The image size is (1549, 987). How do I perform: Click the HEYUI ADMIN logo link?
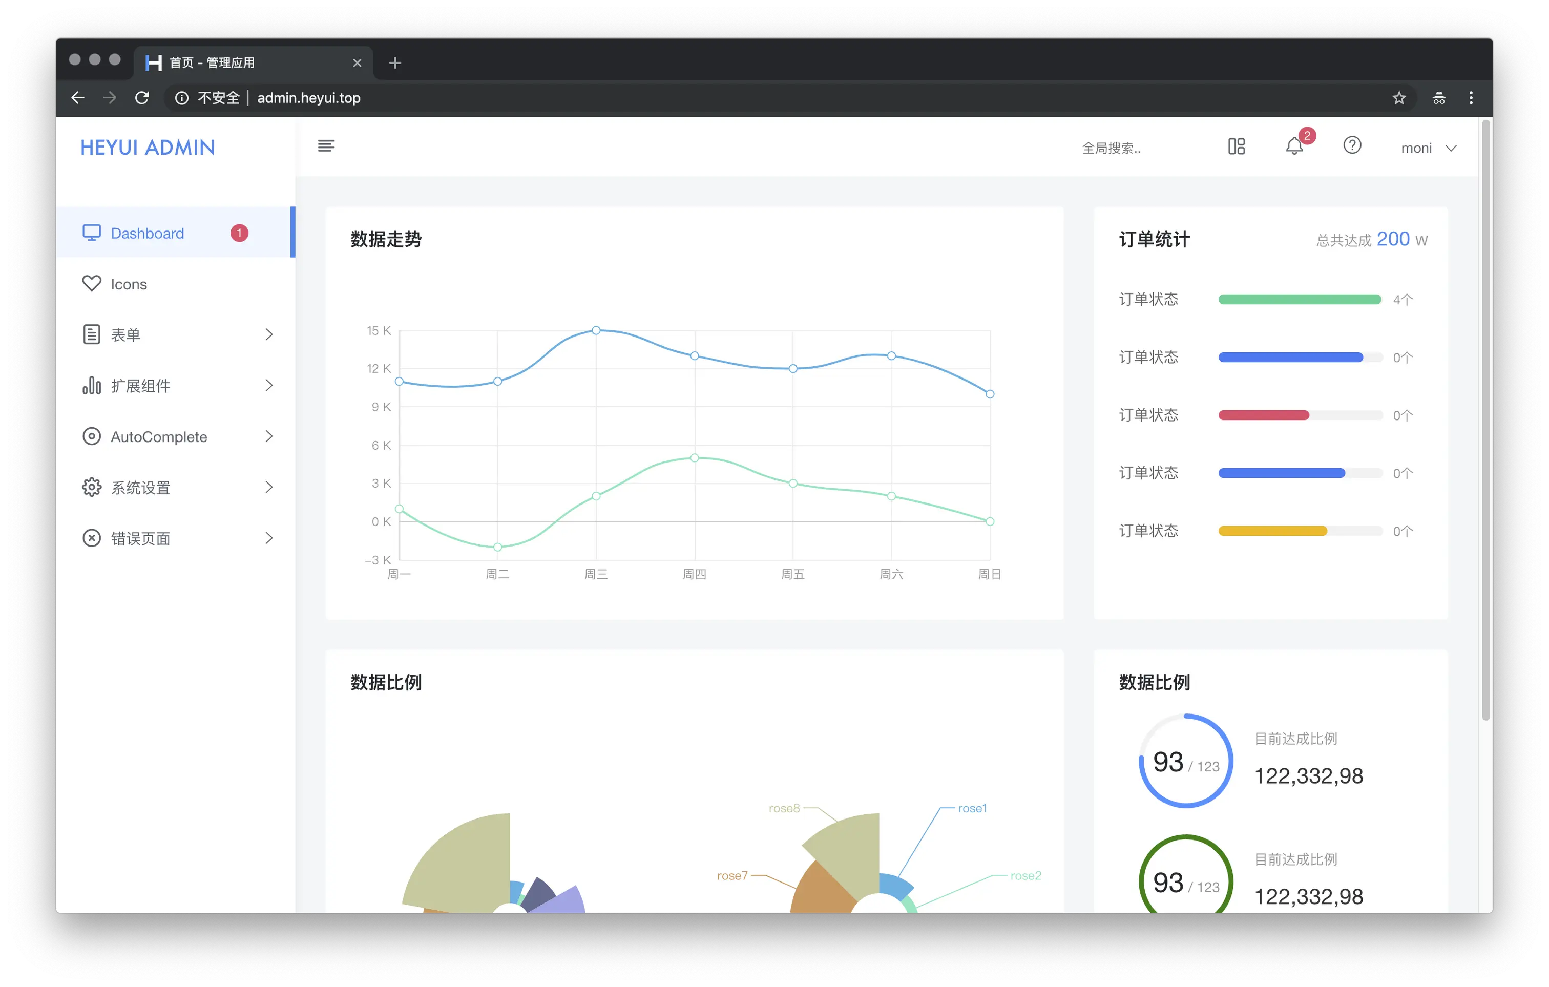148,148
